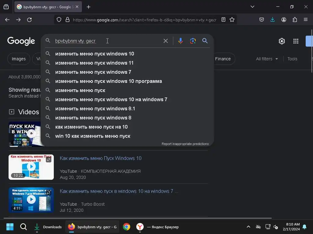The width and height of the screenshot is (313, 234).
Task: Close the bpvbybnm vty. gecr tab
Action: point(77,7)
